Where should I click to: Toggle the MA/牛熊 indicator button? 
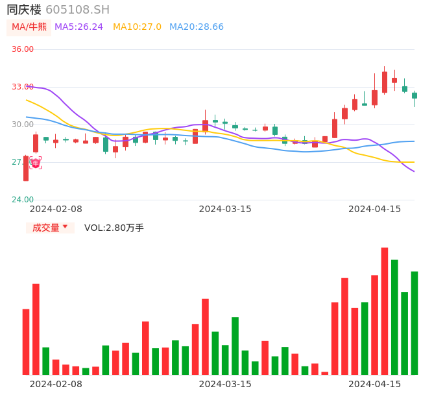pos(29,27)
